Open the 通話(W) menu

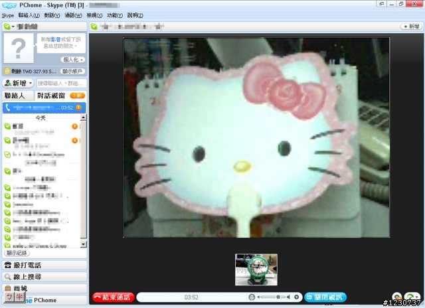pyautogui.click(x=73, y=15)
